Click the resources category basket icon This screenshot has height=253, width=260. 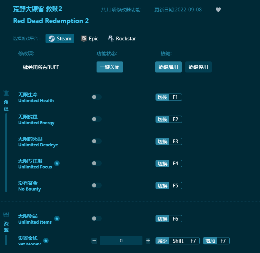point(6,214)
